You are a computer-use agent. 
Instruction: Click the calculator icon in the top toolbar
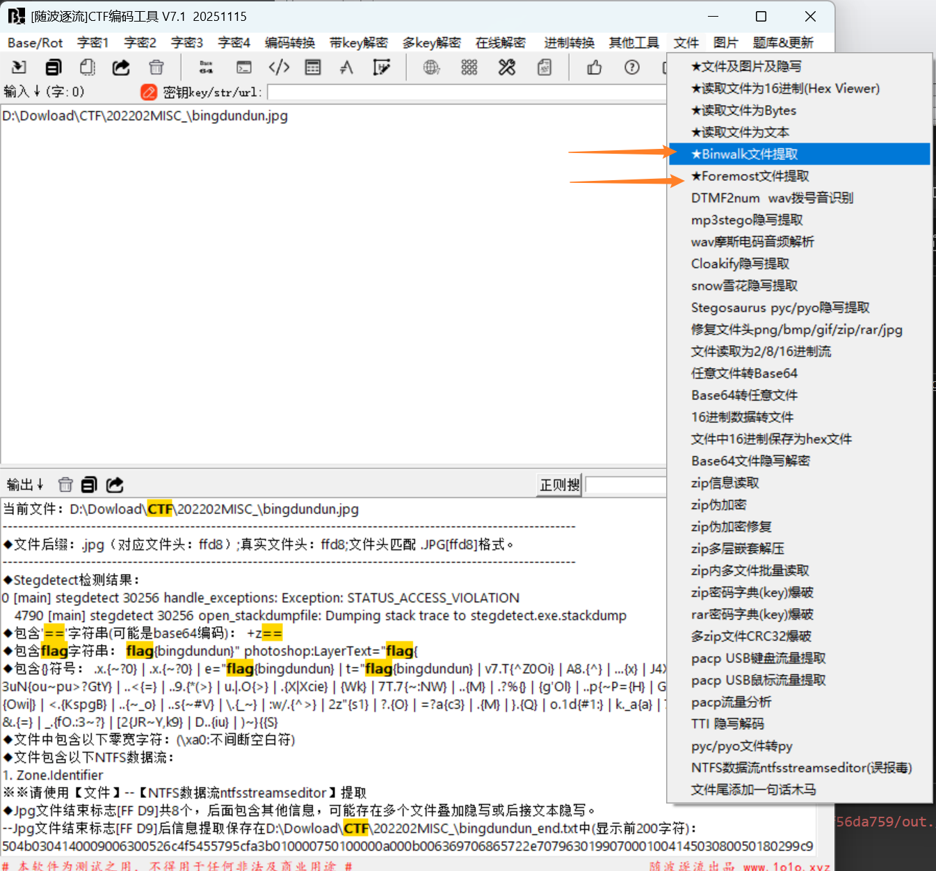tap(313, 67)
